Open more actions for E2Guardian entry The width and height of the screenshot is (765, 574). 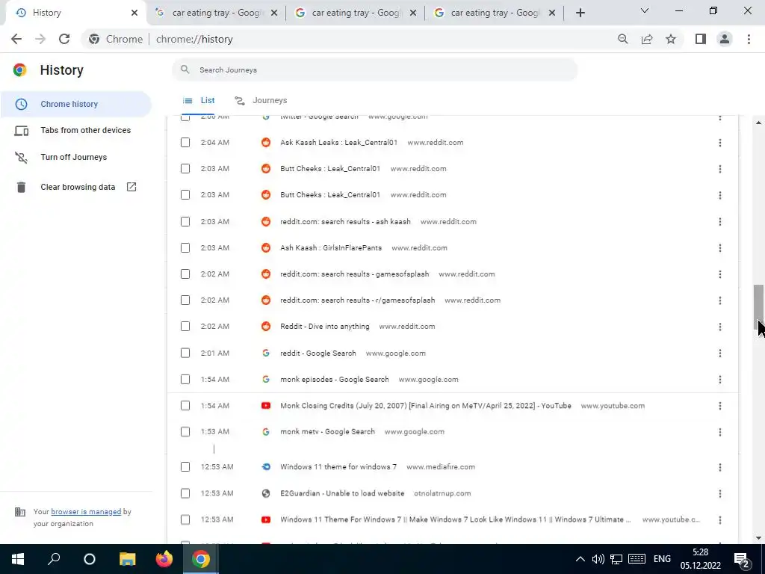click(x=719, y=493)
